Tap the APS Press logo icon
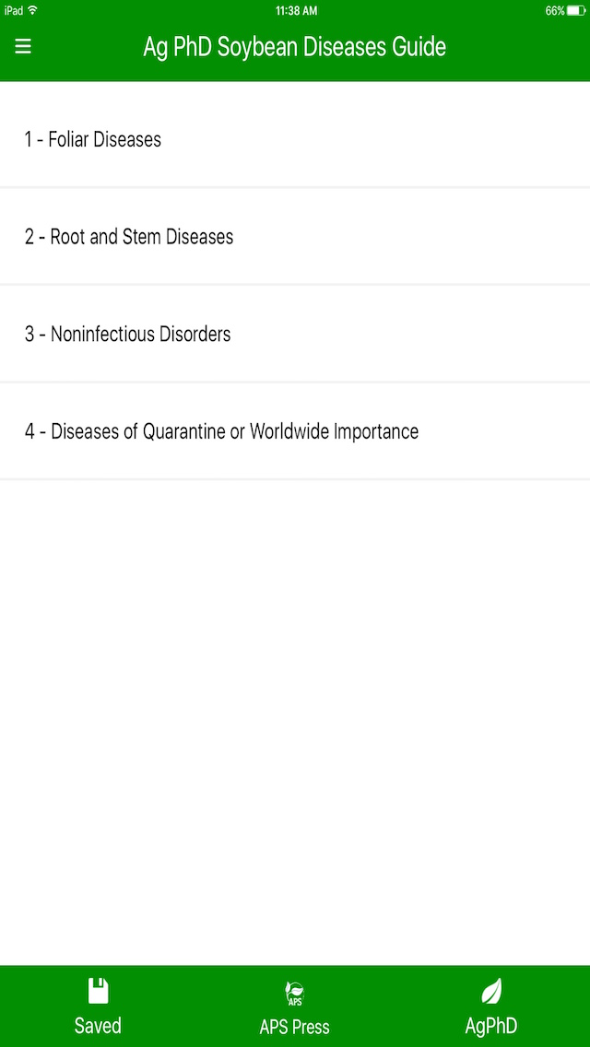590x1047 pixels. (294, 994)
